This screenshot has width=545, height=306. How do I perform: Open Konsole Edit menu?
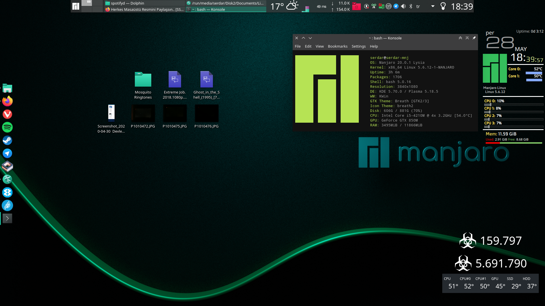[x=308, y=46]
